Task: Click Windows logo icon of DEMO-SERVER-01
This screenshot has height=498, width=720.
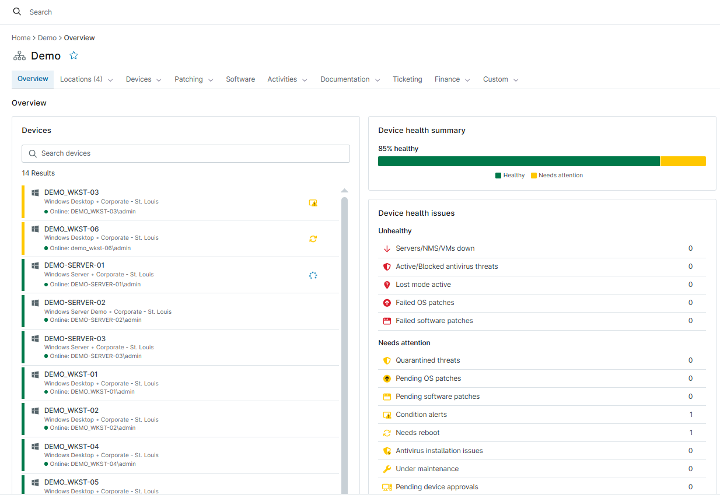Action: (35, 265)
